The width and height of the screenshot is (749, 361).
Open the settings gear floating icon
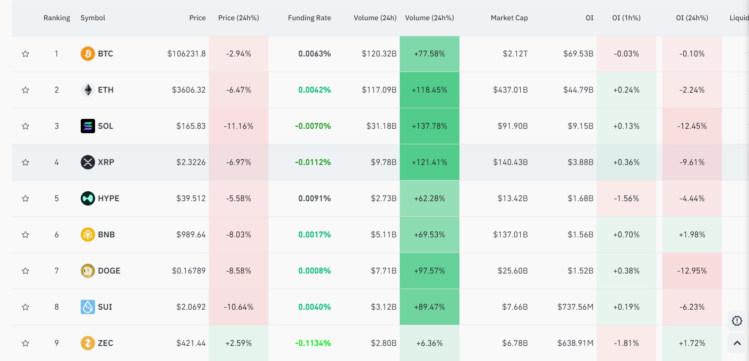pos(737,321)
